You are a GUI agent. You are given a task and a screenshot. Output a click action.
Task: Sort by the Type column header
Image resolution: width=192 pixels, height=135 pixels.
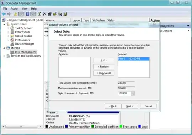(86, 20)
